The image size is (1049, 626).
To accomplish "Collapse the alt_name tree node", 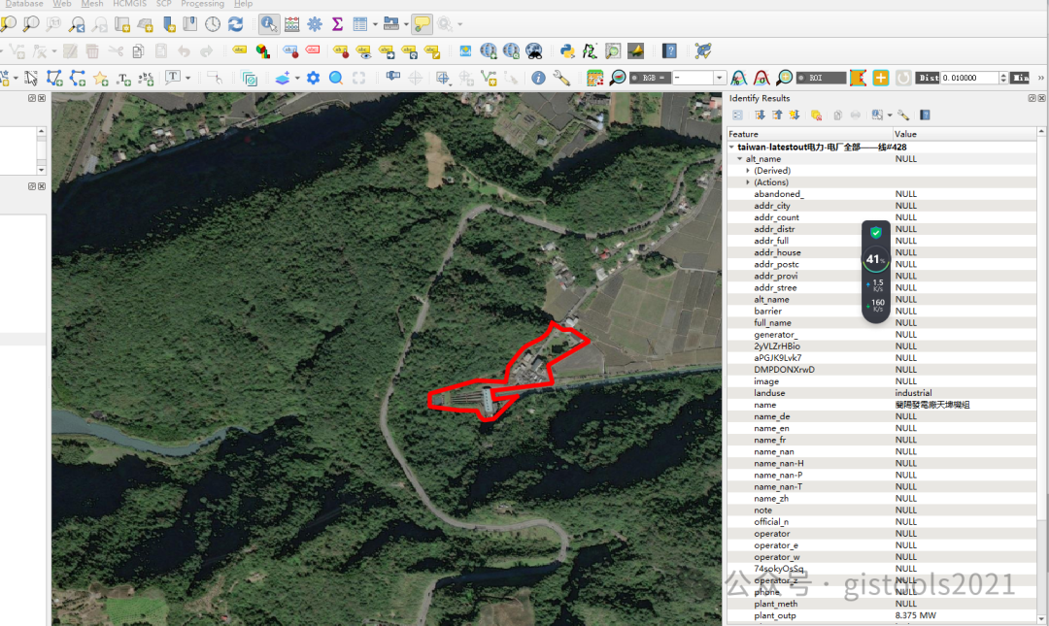I will (740, 159).
